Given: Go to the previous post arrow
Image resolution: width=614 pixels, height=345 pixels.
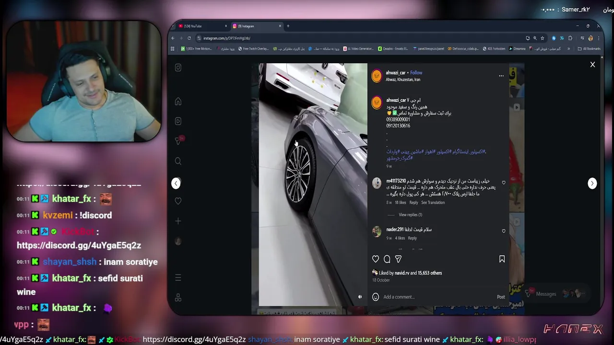Looking at the screenshot, I should click(176, 183).
